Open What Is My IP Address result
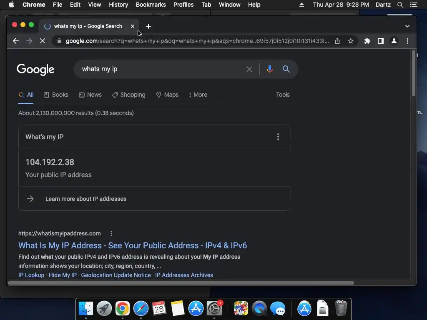The width and height of the screenshot is (427, 320). pos(133,245)
